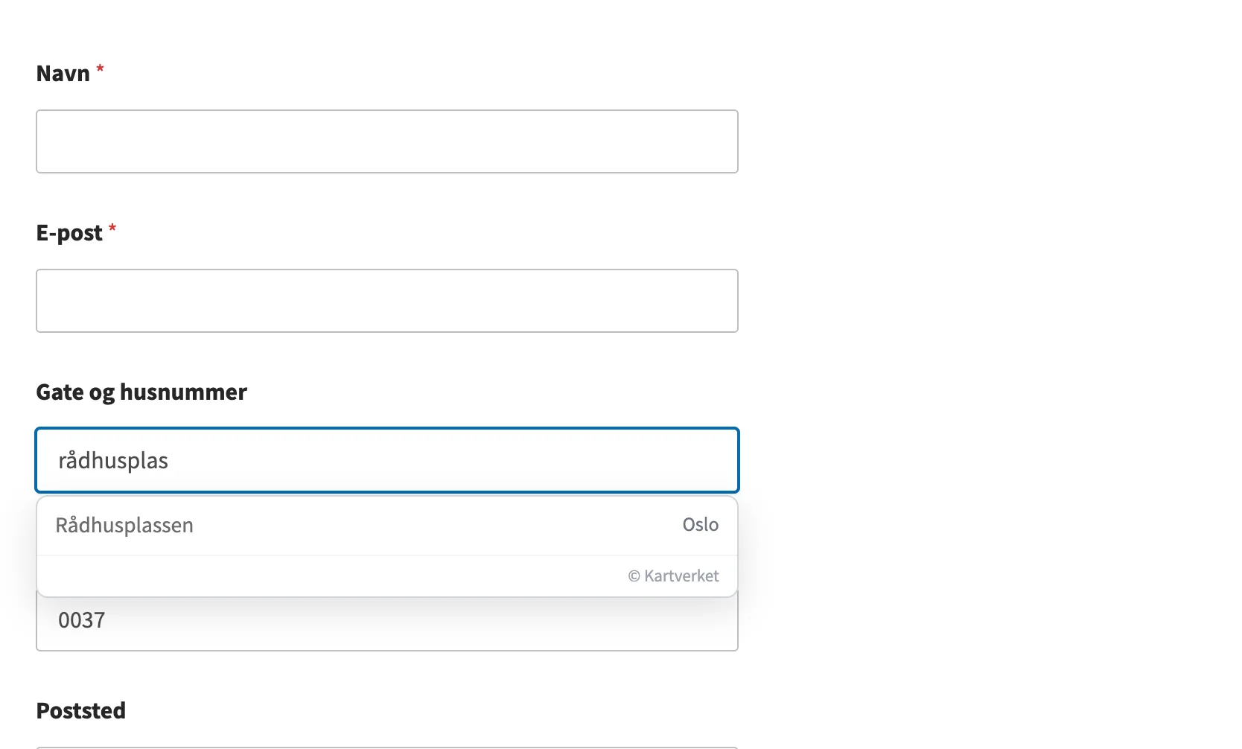Click the E-post label

(x=69, y=233)
